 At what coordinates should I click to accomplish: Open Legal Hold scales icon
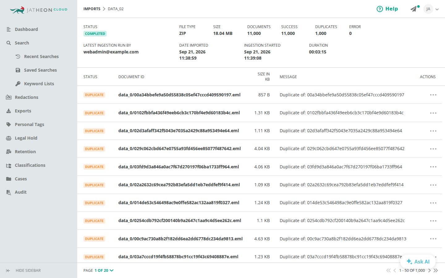(x=9, y=138)
